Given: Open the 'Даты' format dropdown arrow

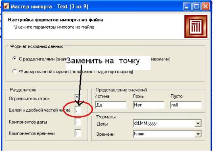Looking at the screenshot, I should [x=198, y=123].
